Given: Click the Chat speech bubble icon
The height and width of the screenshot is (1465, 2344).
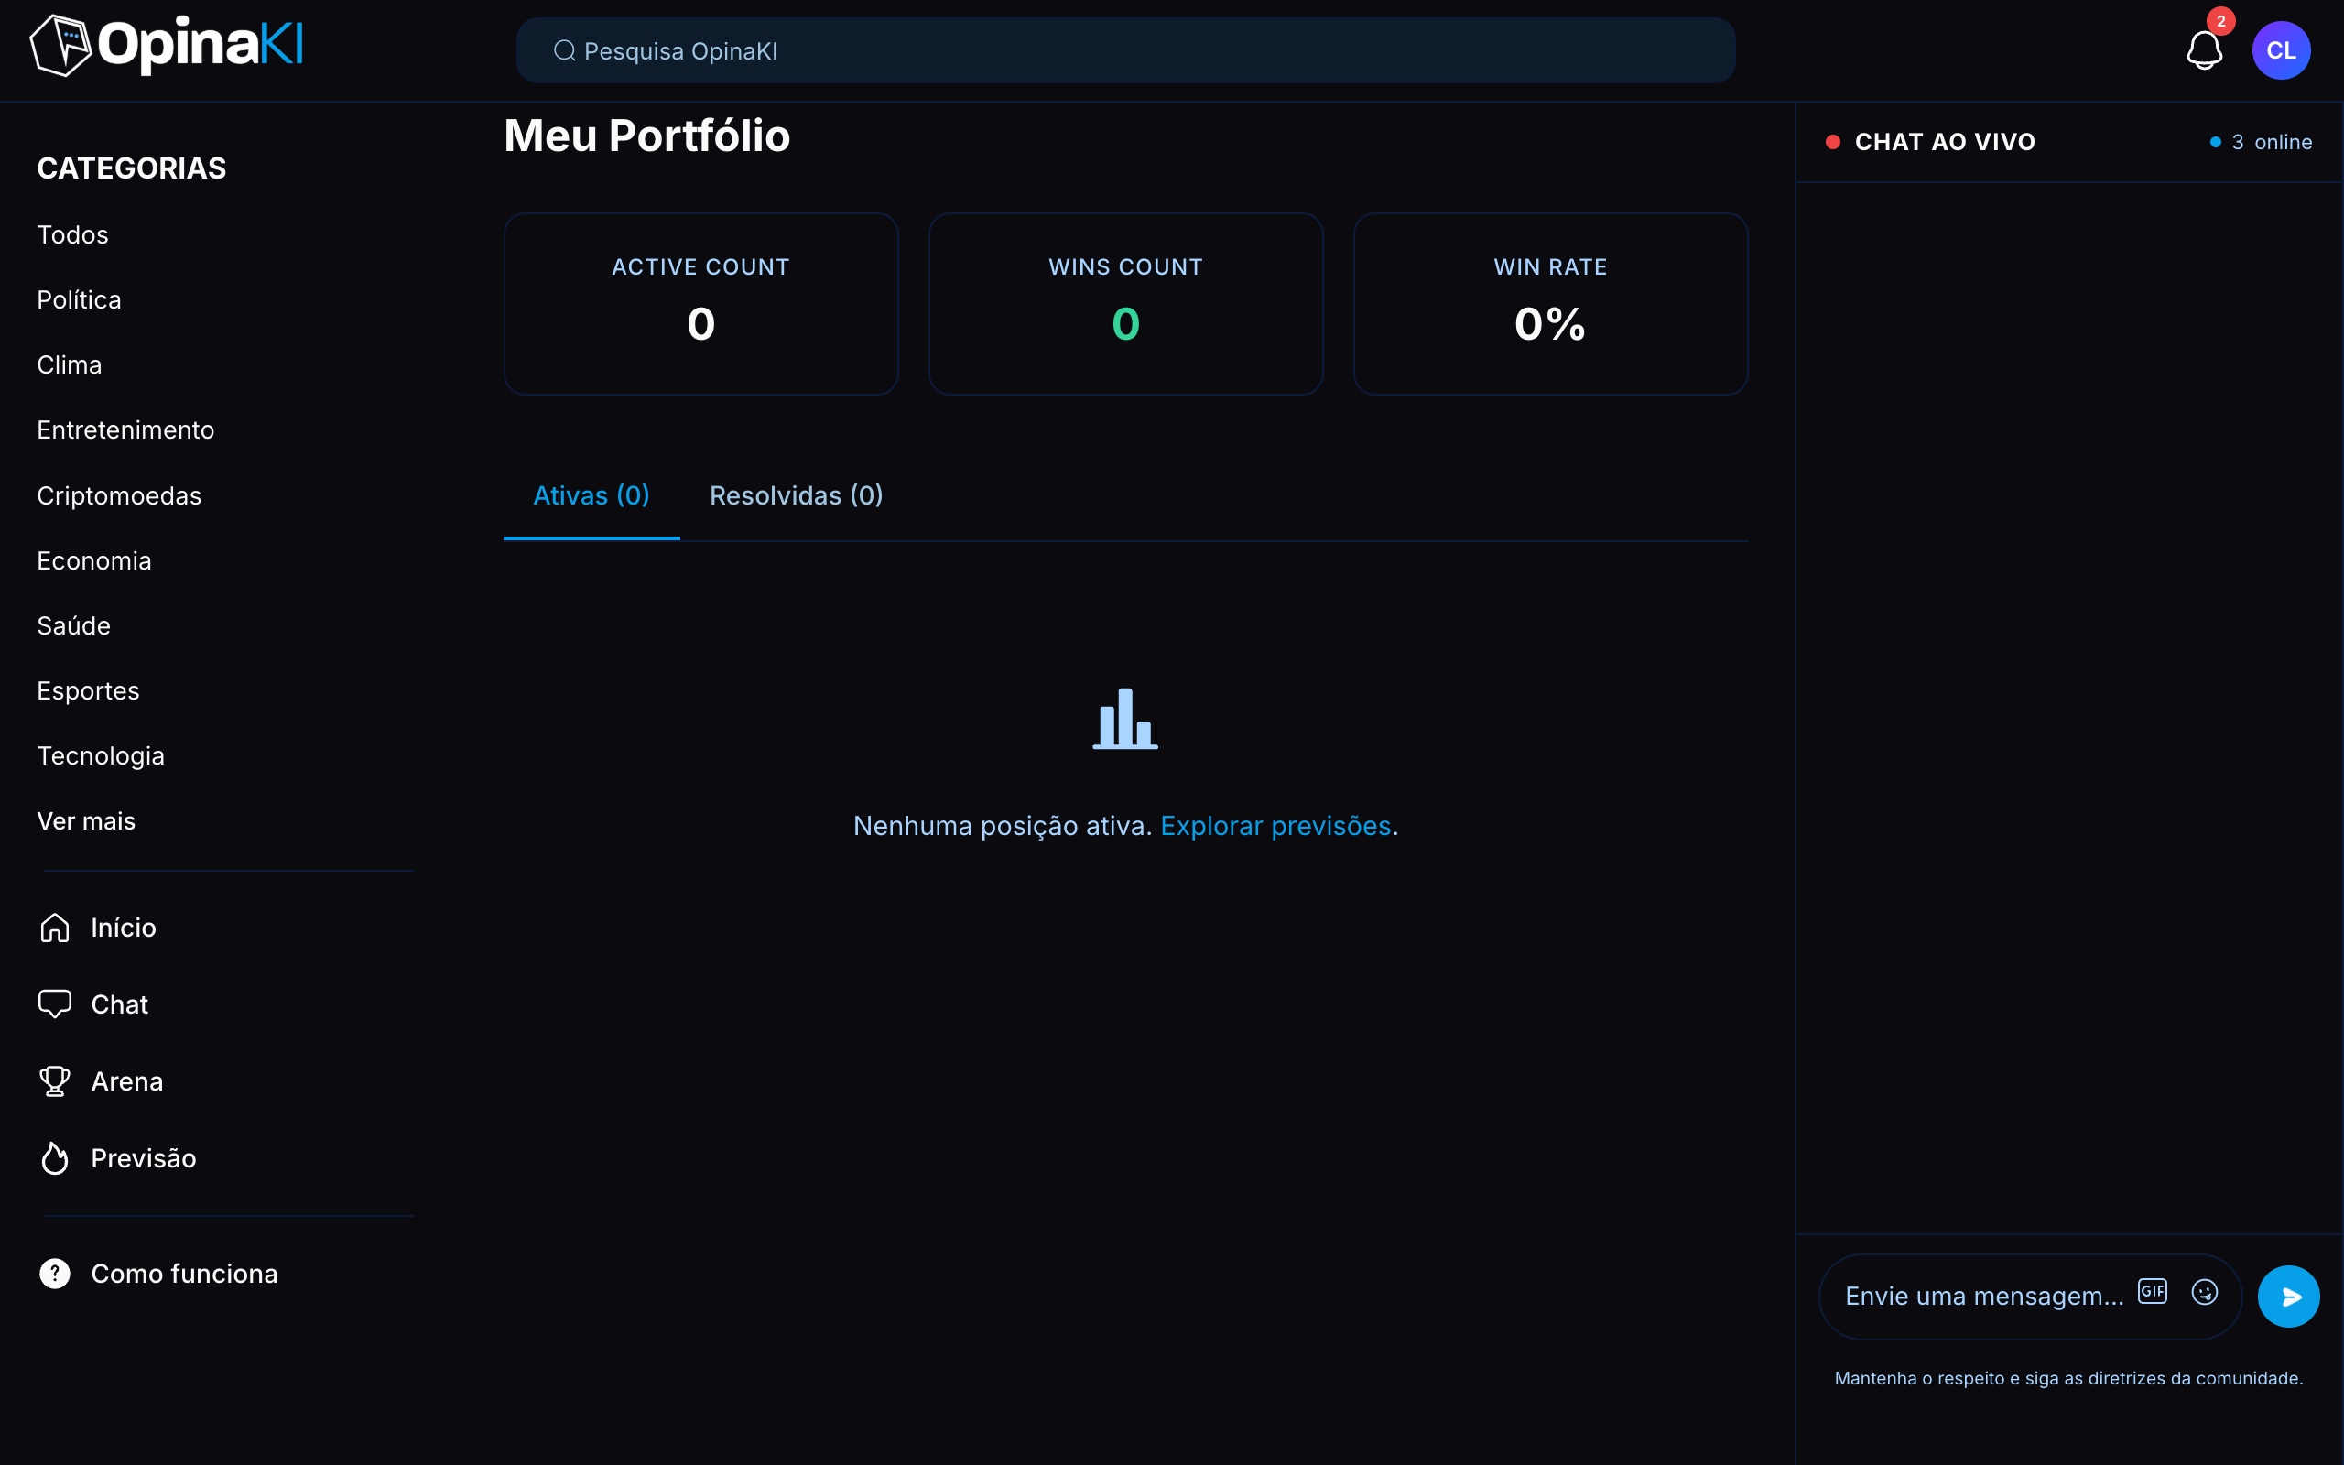Looking at the screenshot, I should tap(55, 1004).
